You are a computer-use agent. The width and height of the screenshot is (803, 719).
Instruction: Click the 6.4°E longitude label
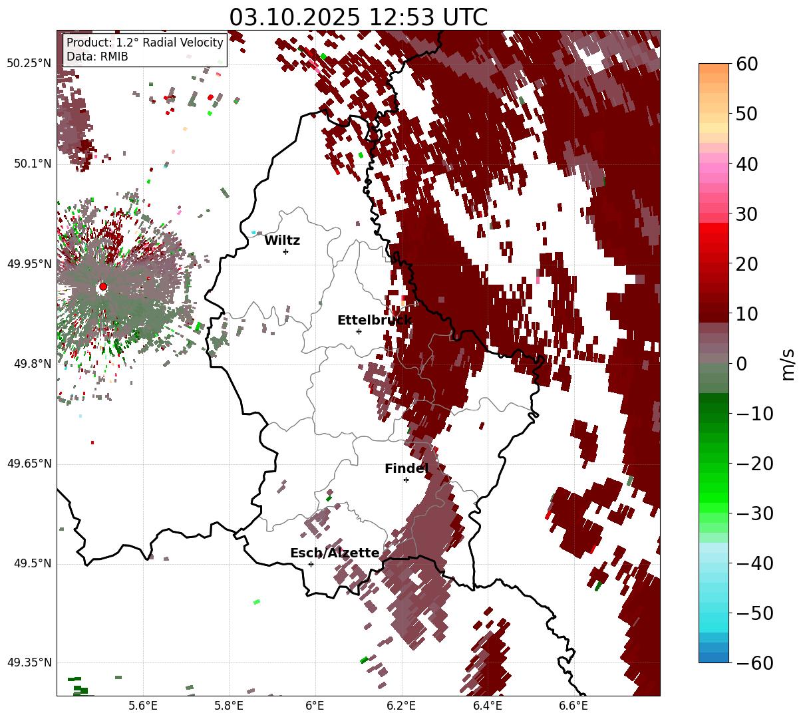coord(487,705)
